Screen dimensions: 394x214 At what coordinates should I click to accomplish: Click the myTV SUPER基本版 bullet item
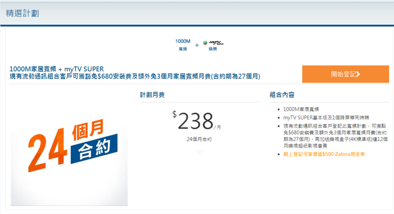click(326, 118)
